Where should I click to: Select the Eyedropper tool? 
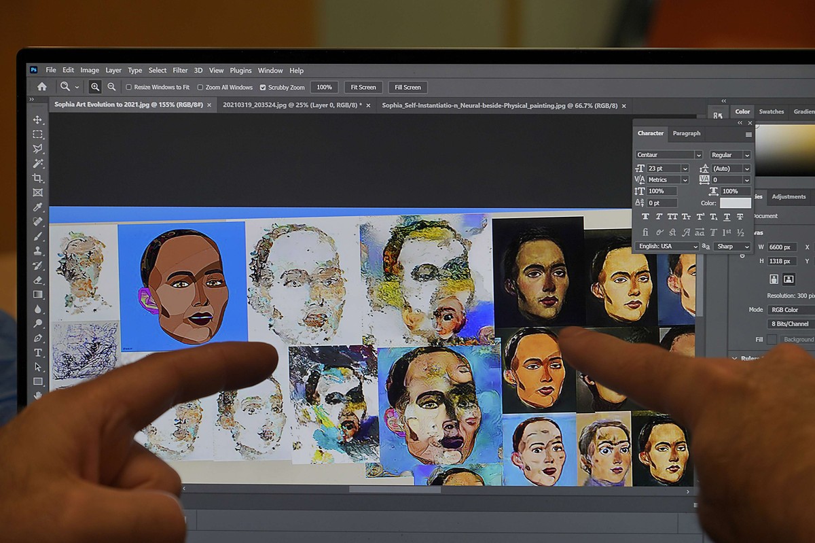[x=38, y=207]
